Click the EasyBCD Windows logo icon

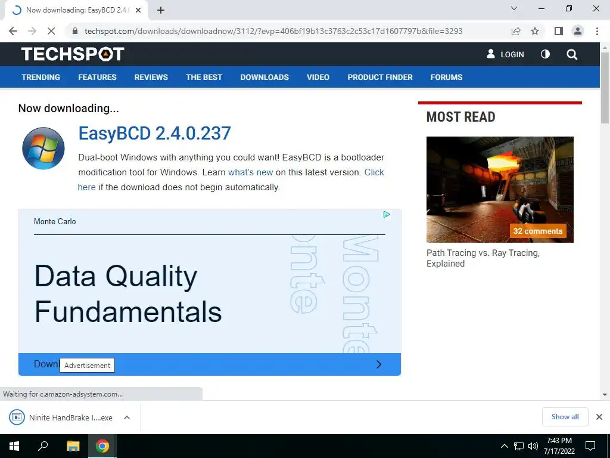point(43,148)
